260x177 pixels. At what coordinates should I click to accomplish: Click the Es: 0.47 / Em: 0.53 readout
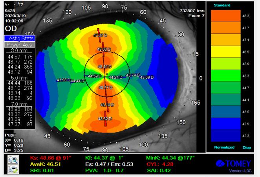coord(109,164)
